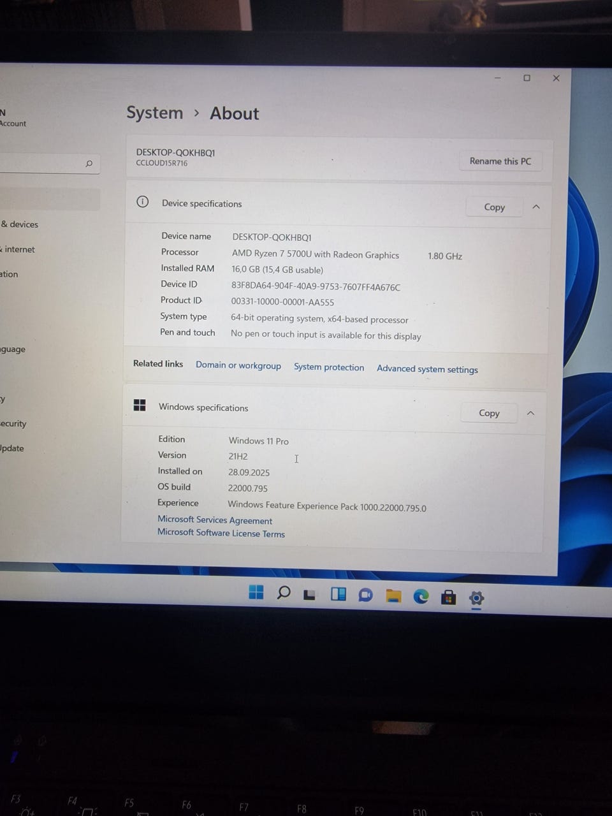Click System type value 64-bit operating system
612x816 pixels.
pos(319,319)
